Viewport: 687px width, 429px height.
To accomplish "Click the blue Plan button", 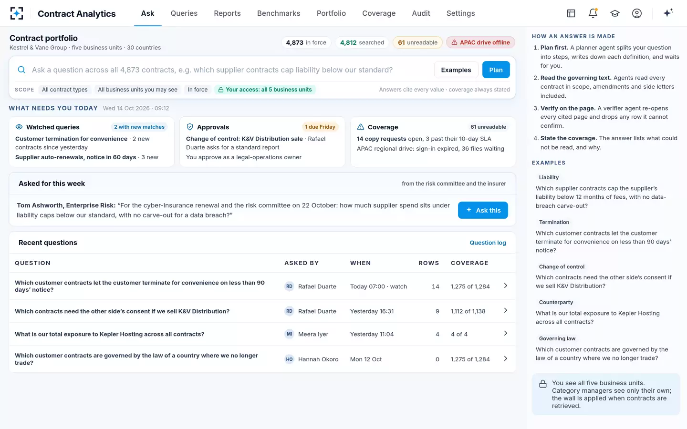I will [x=496, y=70].
